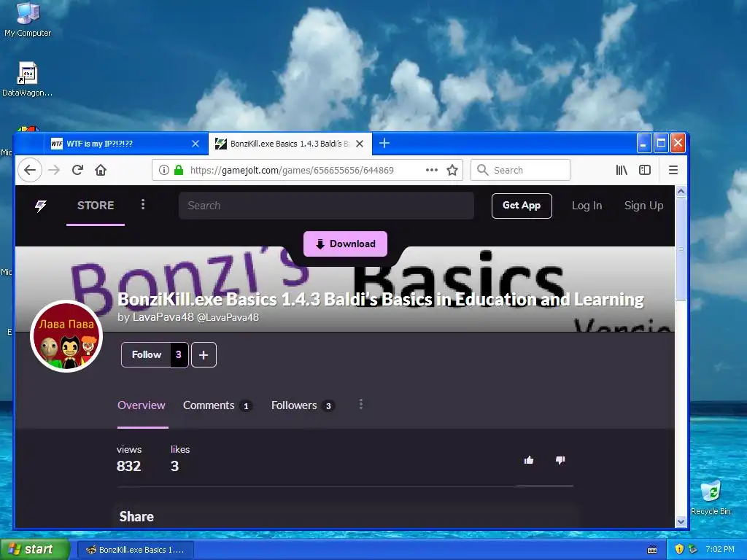Click the Game Jolt search field
This screenshot has height=560, width=747.
[326, 206]
